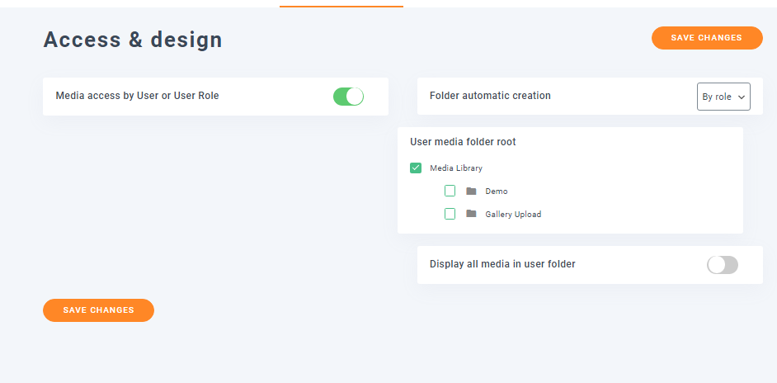Enable Display all media in user folder
Viewport: 777px width, 383px height.
[x=723, y=265]
